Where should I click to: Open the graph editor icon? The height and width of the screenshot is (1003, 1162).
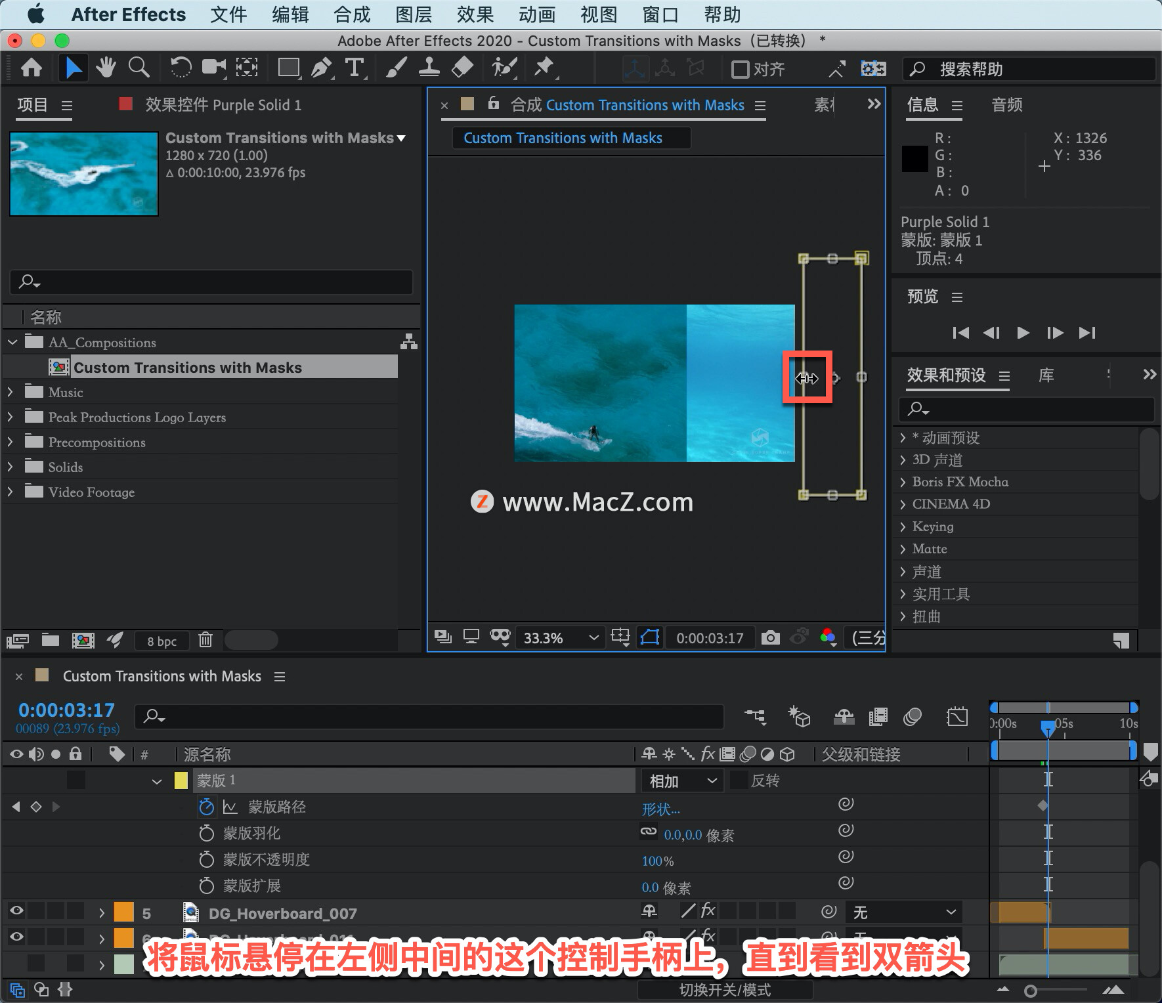(957, 717)
